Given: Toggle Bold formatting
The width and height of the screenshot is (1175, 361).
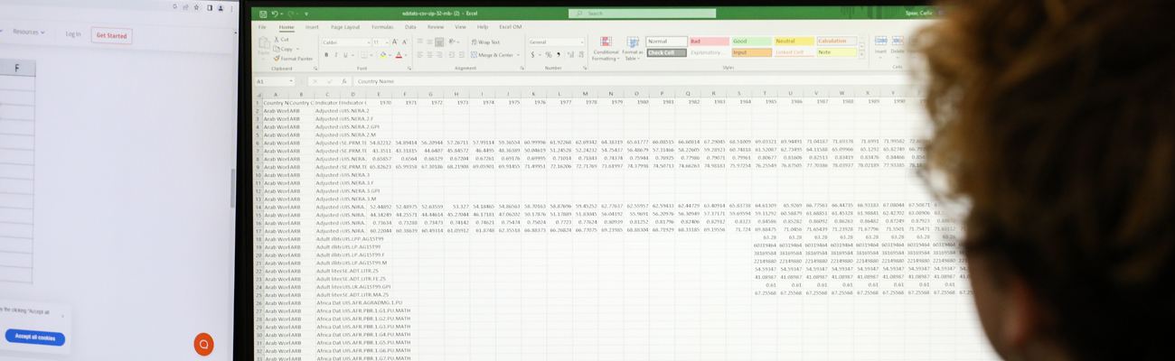Looking at the screenshot, I should [x=325, y=55].
